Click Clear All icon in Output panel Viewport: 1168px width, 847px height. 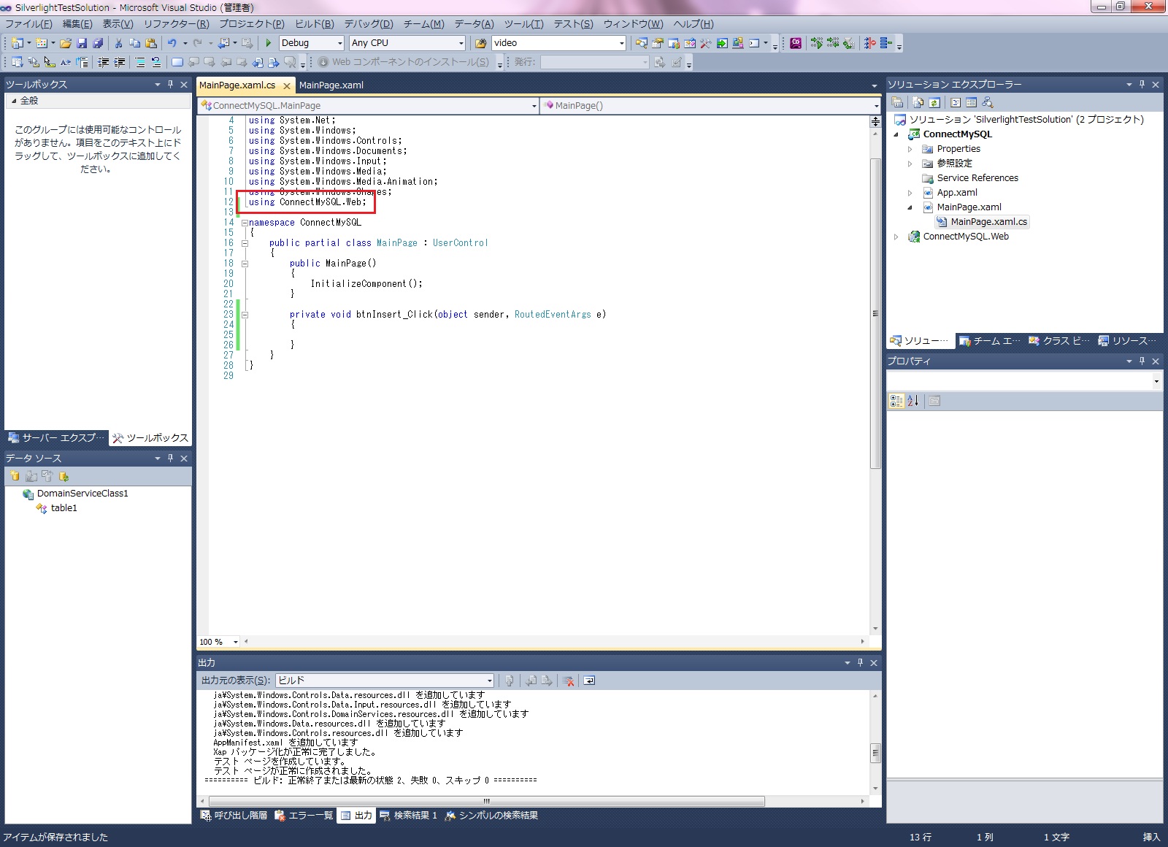tap(569, 681)
